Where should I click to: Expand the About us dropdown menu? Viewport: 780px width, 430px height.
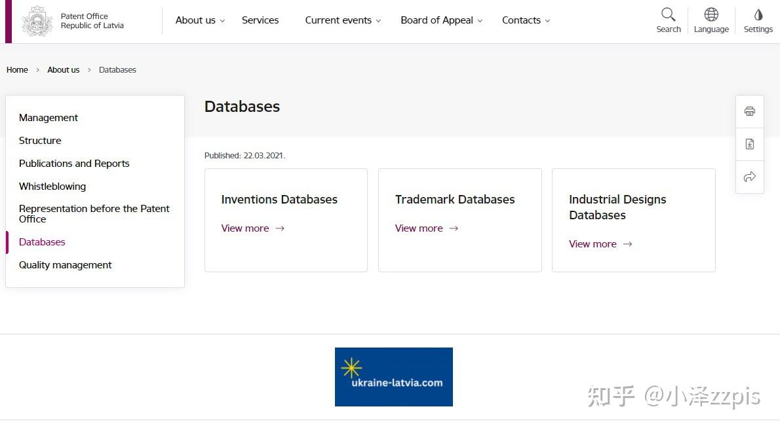(200, 20)
